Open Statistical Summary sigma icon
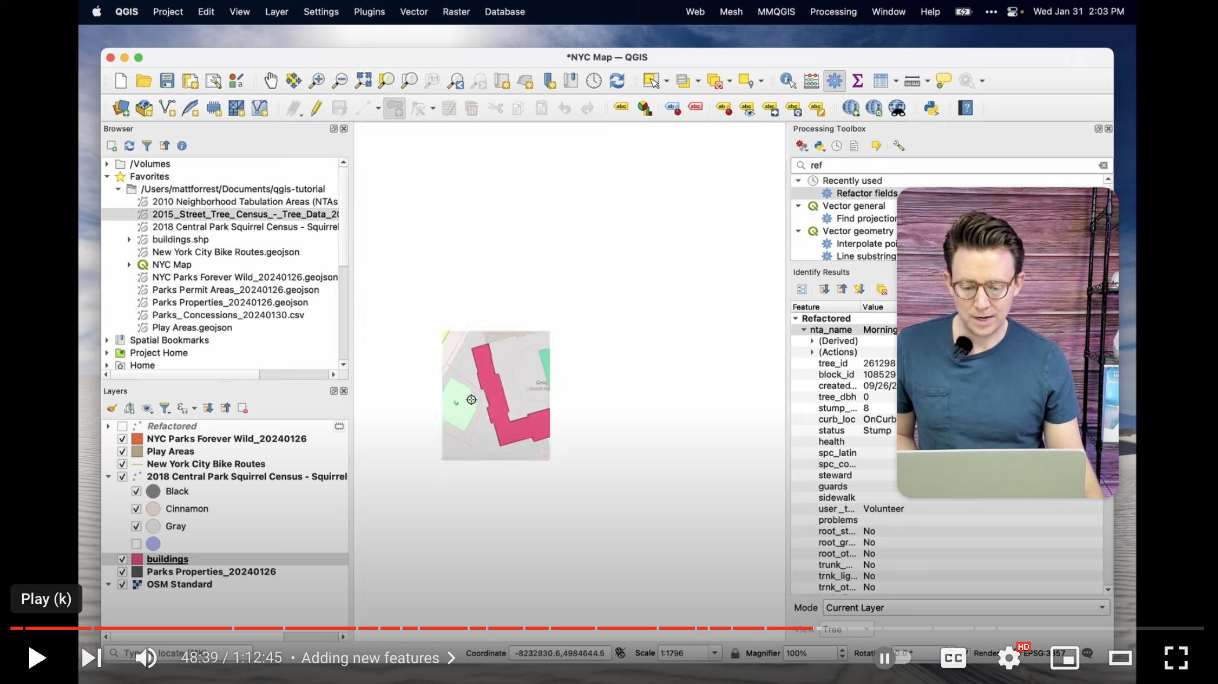 tap(858, 81)
